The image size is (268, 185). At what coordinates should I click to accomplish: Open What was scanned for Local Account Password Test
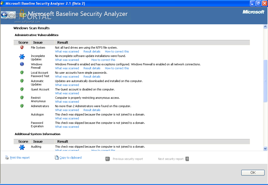point(67,77)
